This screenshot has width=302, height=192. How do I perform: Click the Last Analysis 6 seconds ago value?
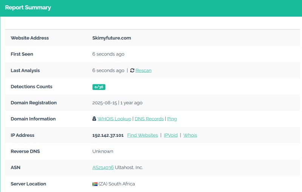108,71
